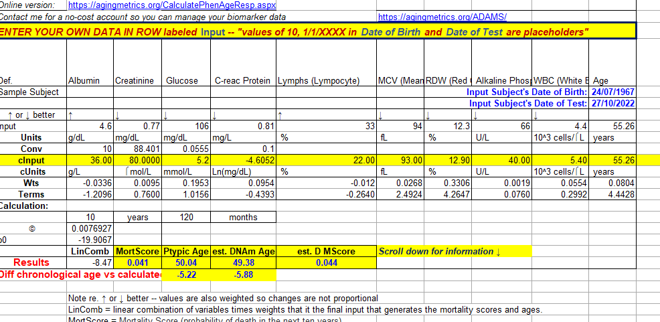Viewport: 660px width, 322px height.
Task: Select the cUnits Ln(mg/dL) cell
Action: [243, 172]
